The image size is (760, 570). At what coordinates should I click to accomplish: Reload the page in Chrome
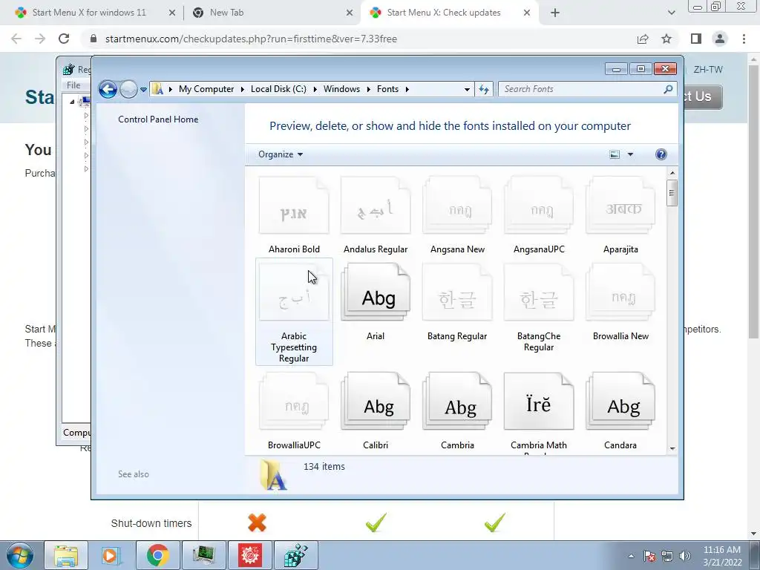[64, 39]
